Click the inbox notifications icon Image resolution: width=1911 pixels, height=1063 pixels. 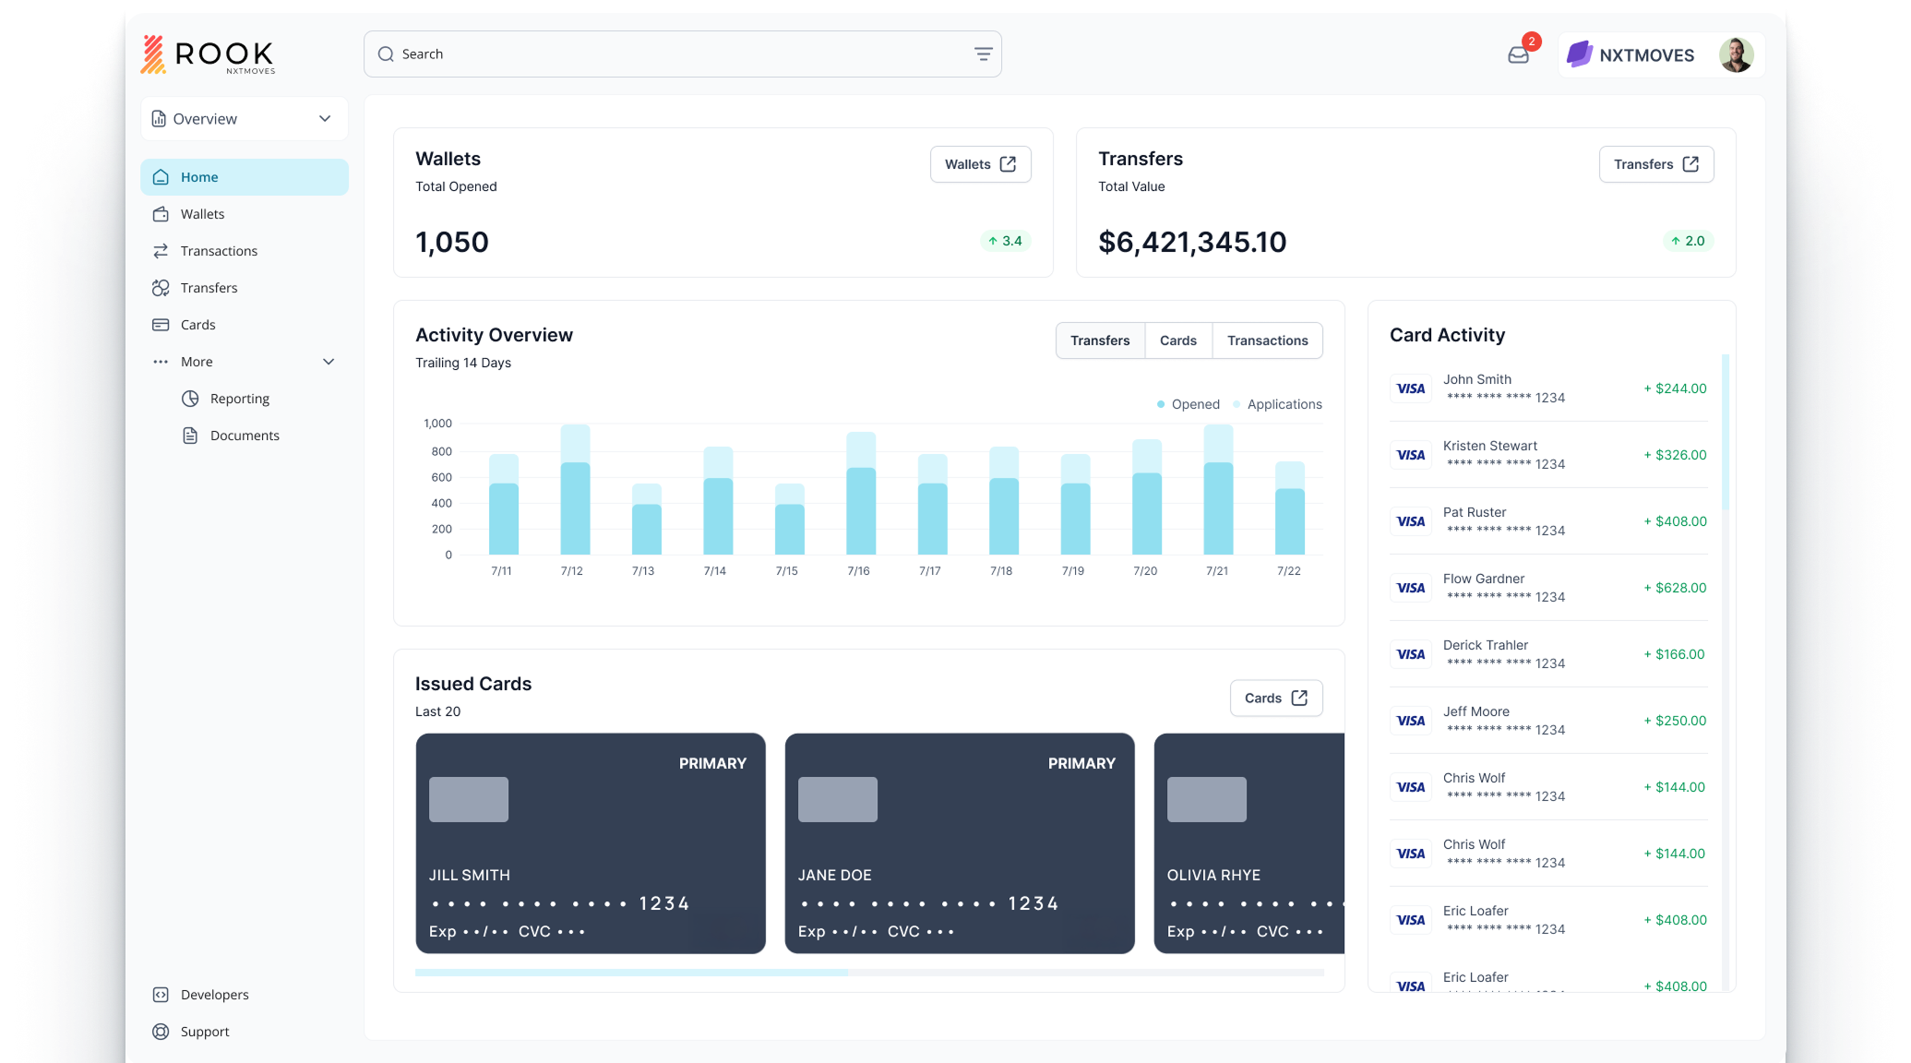pyautogui.click(x=1518, y=55)
